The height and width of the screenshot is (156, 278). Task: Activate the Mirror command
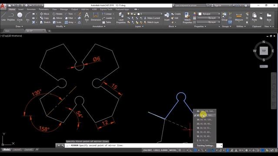[x=57, y=18]
